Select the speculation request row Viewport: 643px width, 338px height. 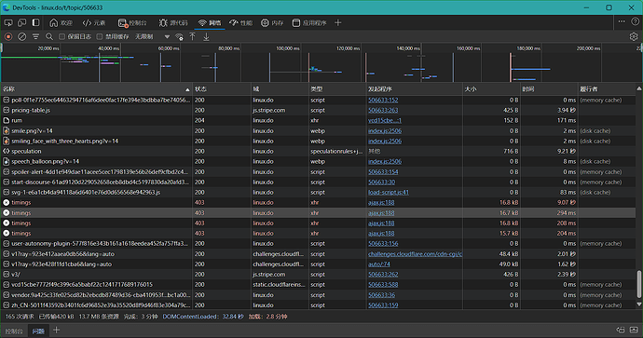click(x=318, y=151)
